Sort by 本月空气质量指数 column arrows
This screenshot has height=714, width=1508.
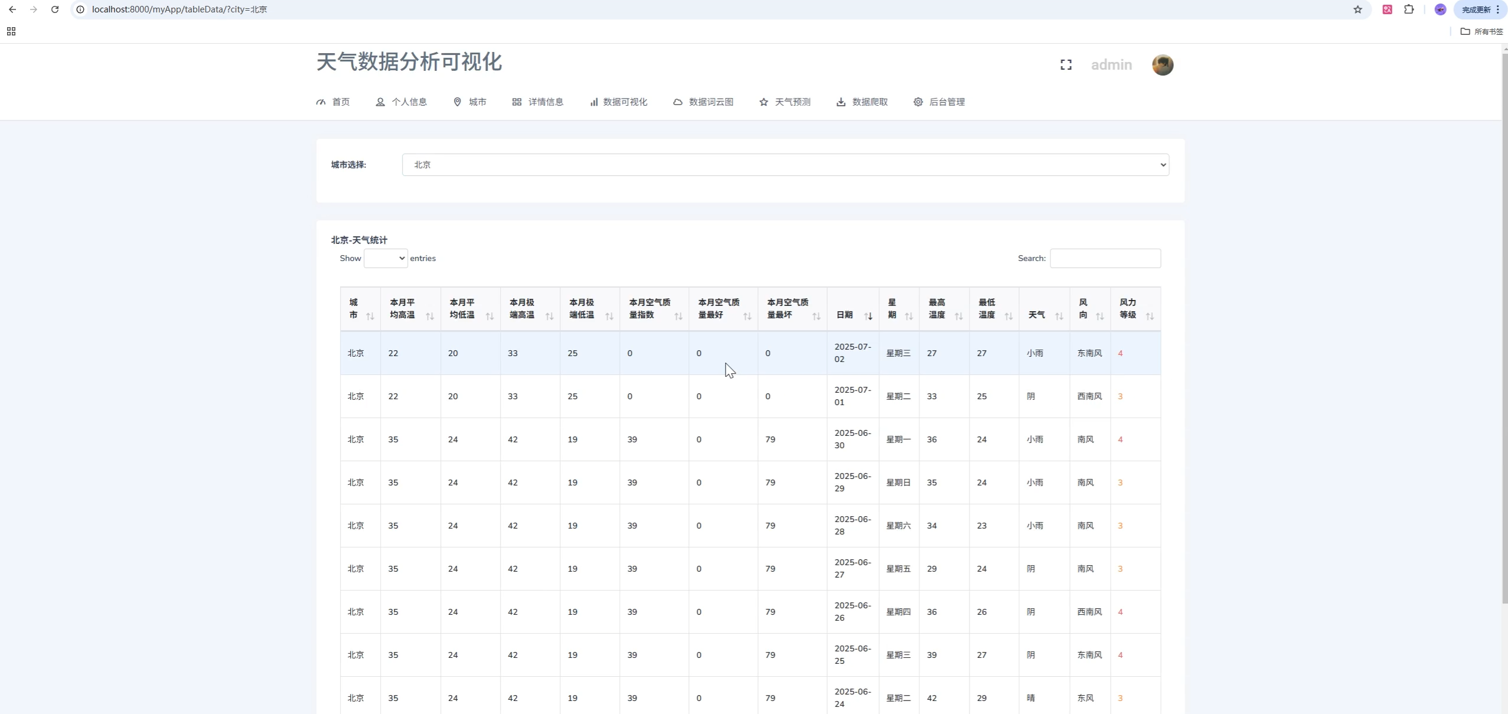pyautogui.click(x=678, y=317)
